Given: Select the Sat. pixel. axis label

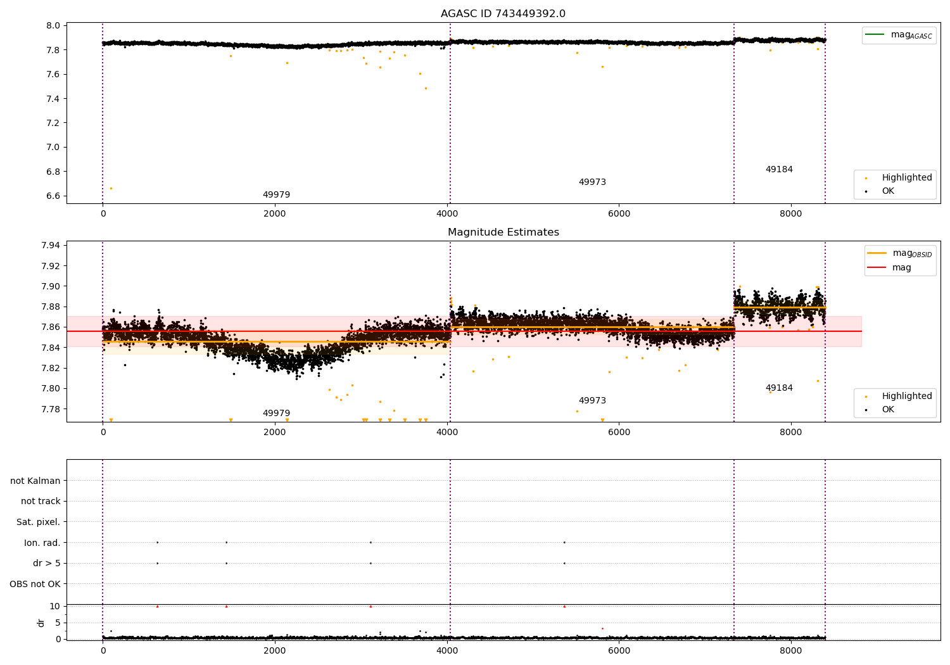Looking at the screenshot, I should [x=38, y=522].
